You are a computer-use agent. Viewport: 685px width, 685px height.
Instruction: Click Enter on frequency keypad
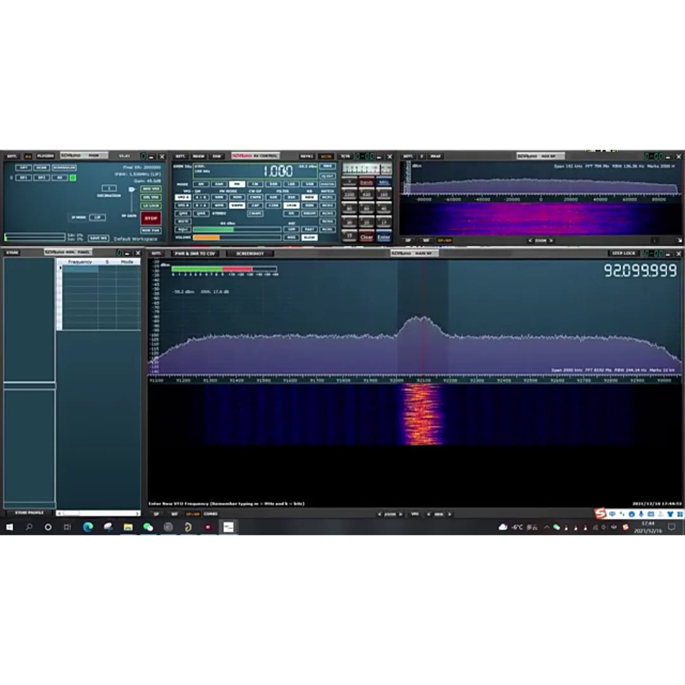[384, 237]
